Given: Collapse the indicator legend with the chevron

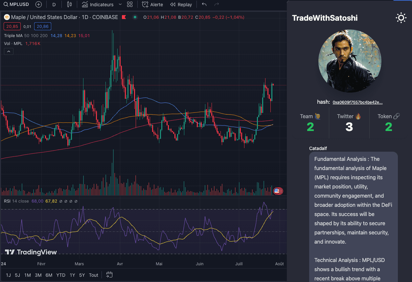Looking at the screenshot, I should click(9, 52).
